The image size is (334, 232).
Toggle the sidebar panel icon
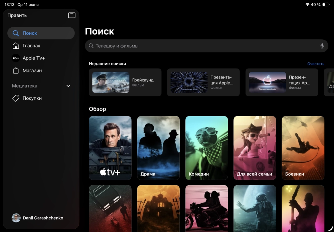pyautogui.click(x=71, y=15)
